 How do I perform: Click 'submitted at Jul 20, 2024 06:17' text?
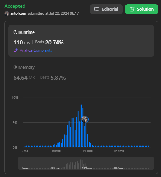tap(53, 13)
